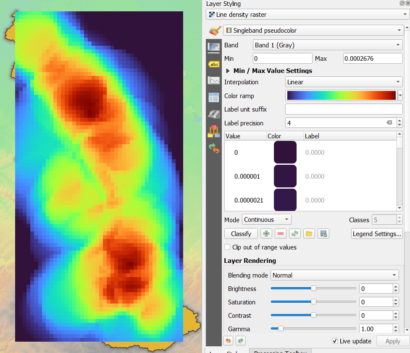Open the History panel in Layer Styling
410x353 pixels.
pos(214,148)
